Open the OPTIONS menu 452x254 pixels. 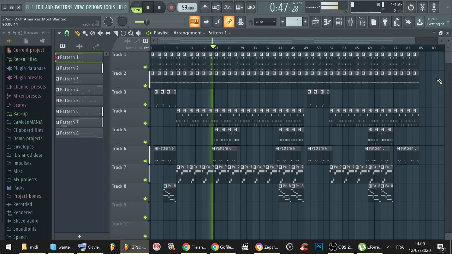click(94, 7)
